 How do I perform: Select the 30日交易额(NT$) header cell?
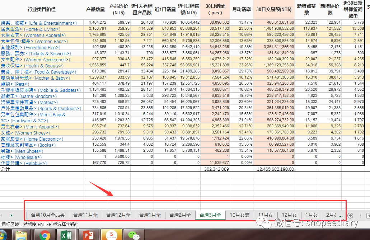274,9
